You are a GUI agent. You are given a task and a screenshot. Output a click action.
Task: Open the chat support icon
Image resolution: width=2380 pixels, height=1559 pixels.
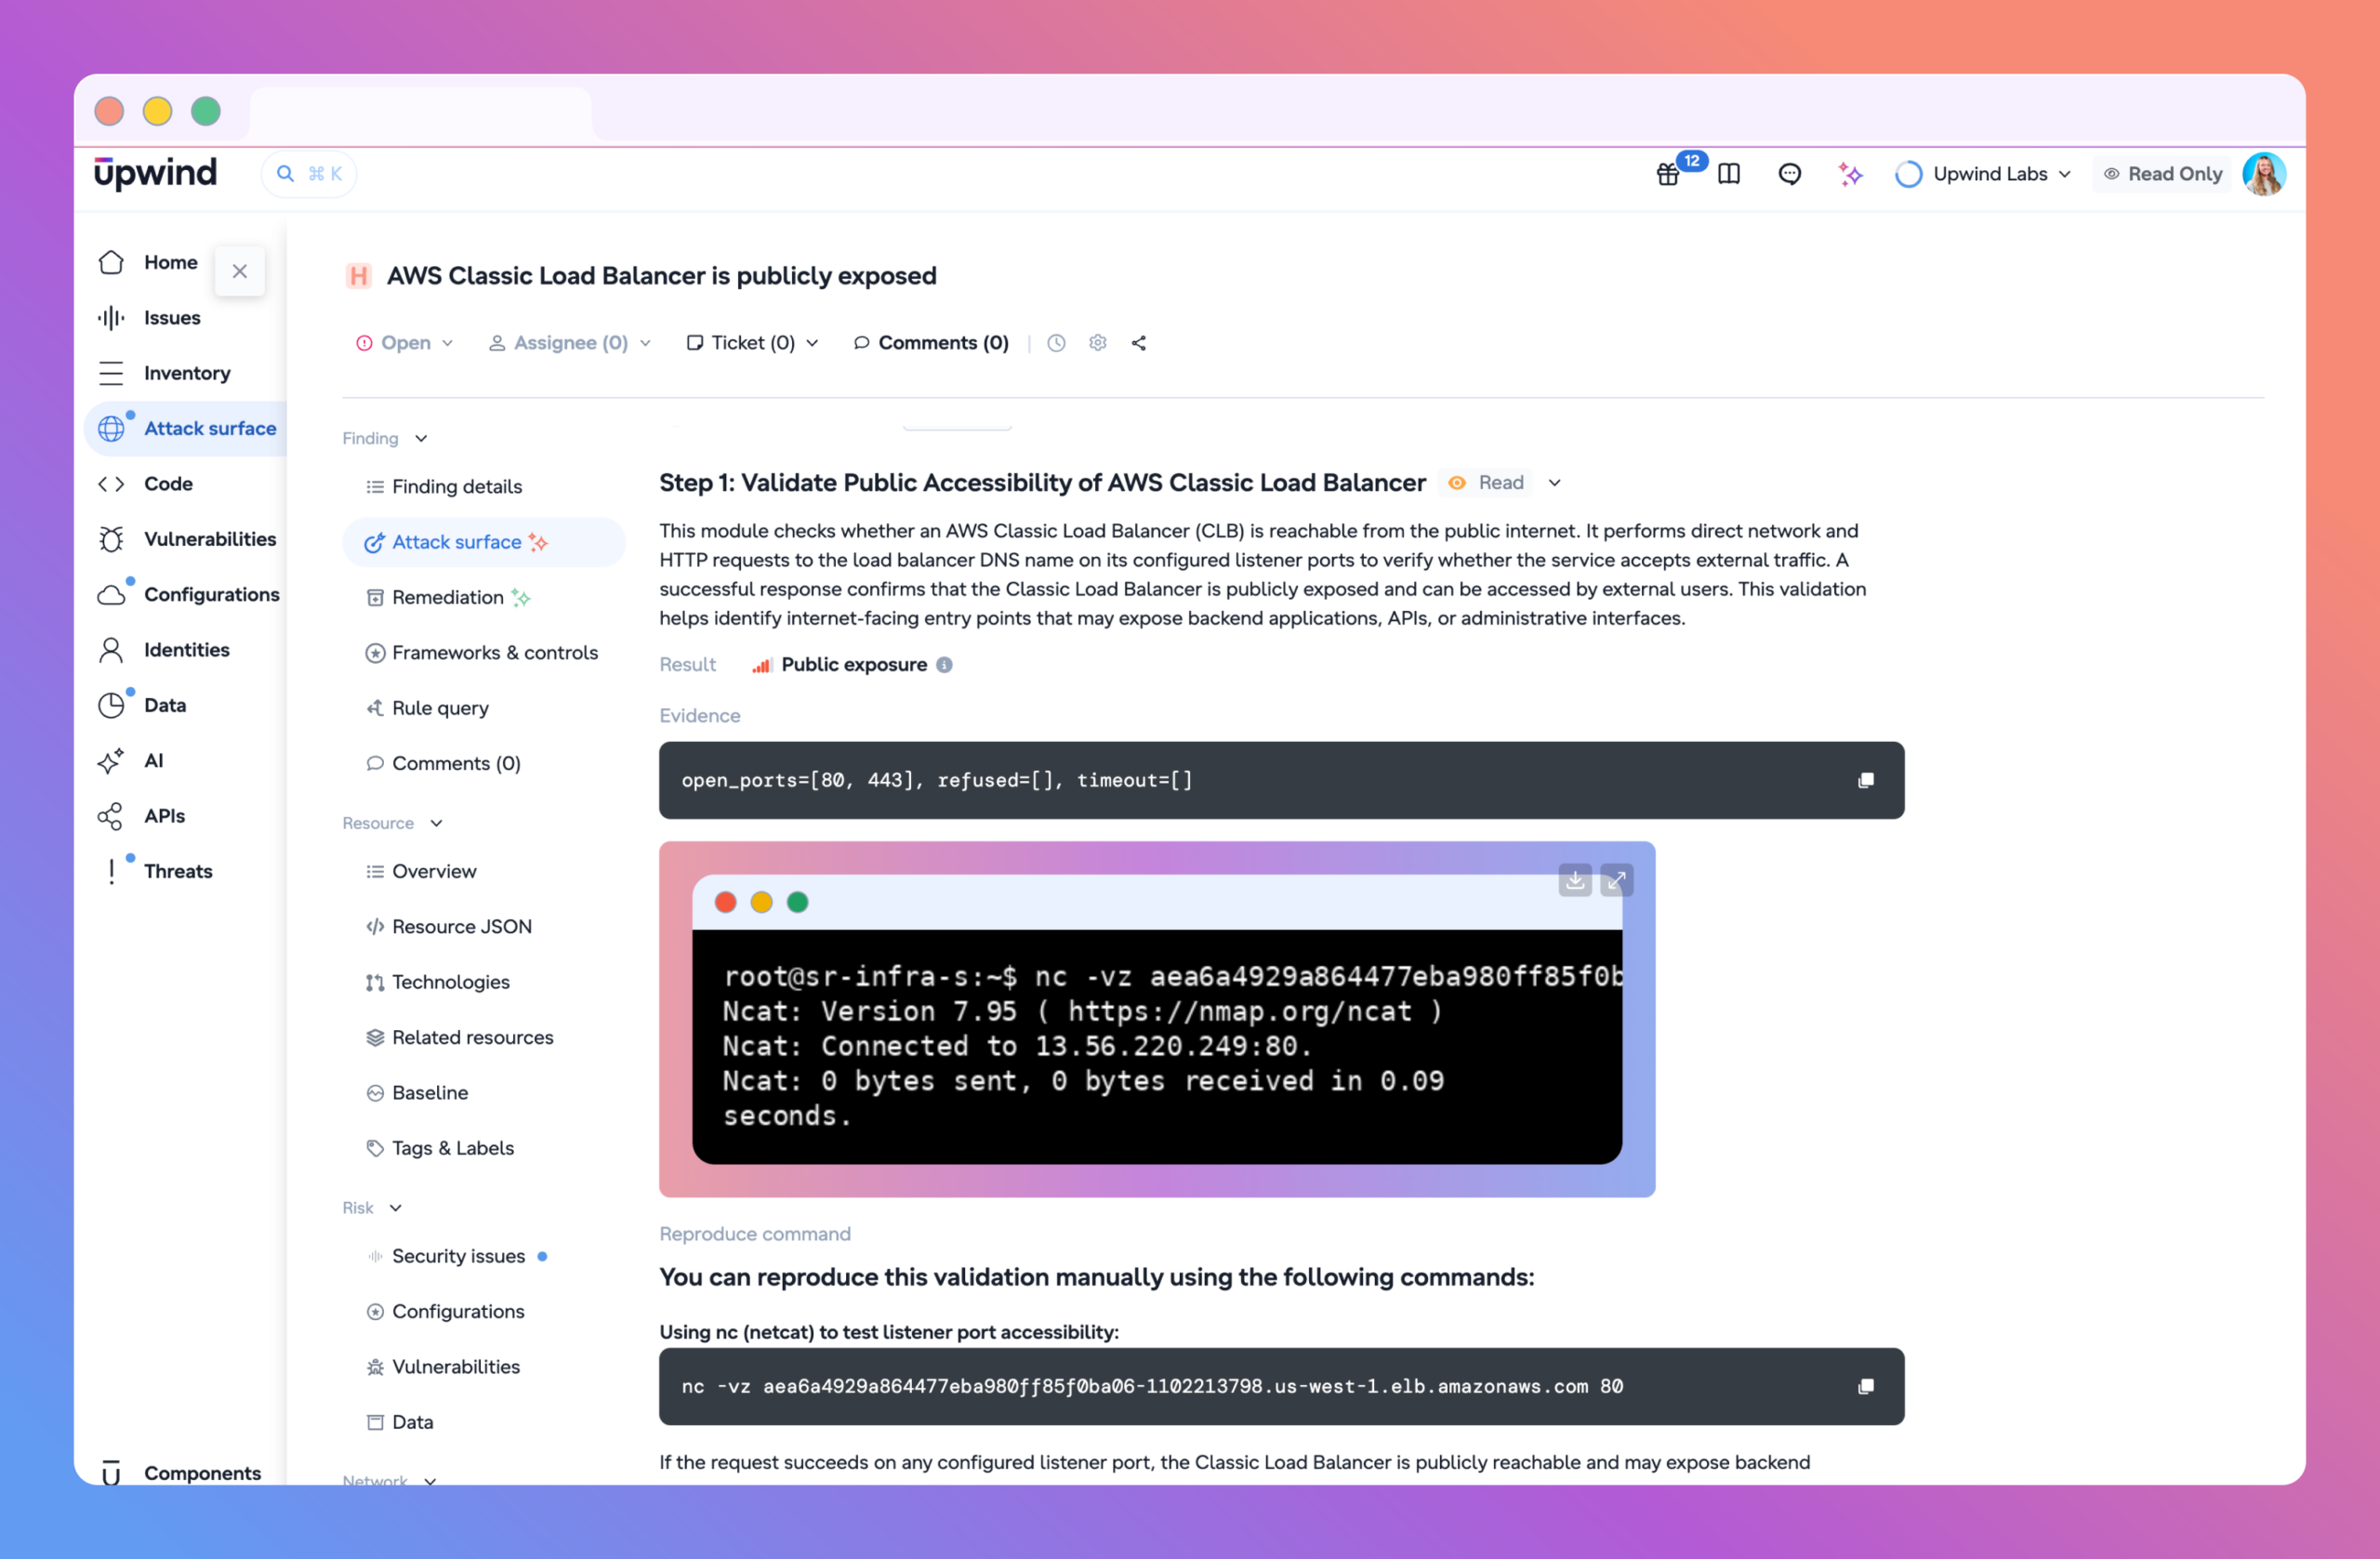[1790, 174]
